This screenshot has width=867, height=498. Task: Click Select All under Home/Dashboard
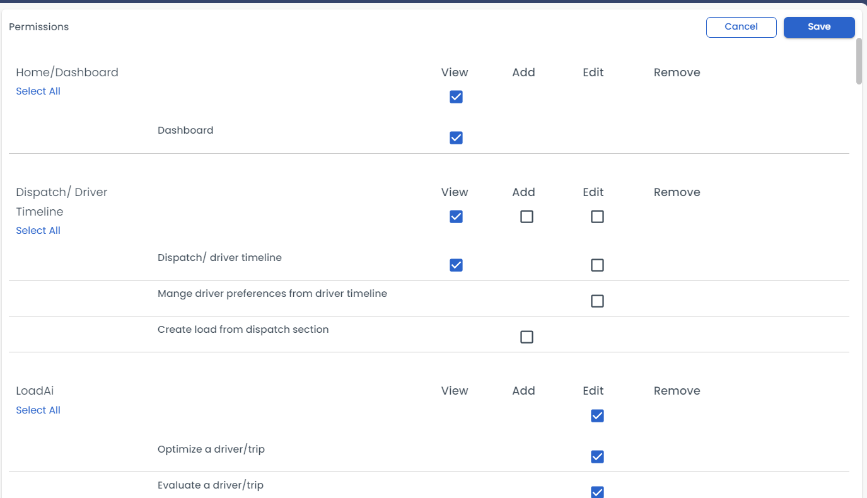click(x=38, y=91)
